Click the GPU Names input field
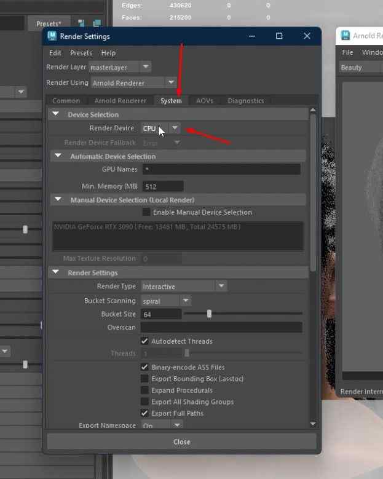 [221, 169]
